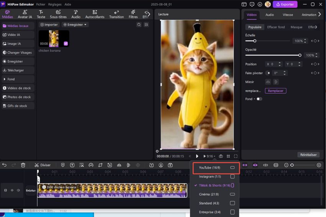Play the video preview

pyautogui.click(x=197, y=156)
